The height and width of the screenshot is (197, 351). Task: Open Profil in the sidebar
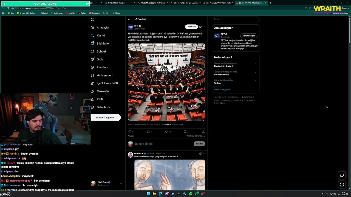coord(97,99)
